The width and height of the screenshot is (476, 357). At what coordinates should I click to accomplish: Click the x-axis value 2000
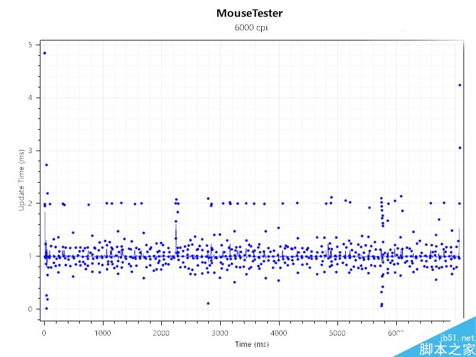point(161,333)
